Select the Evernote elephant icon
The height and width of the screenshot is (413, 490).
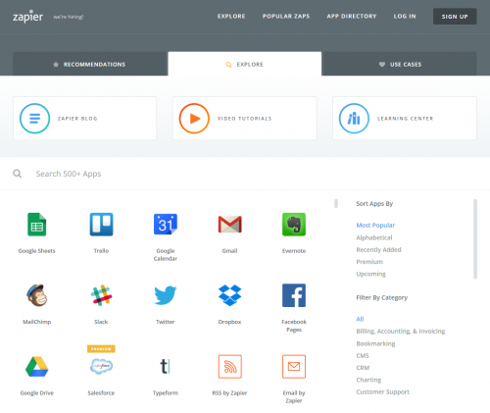(294, 225)
